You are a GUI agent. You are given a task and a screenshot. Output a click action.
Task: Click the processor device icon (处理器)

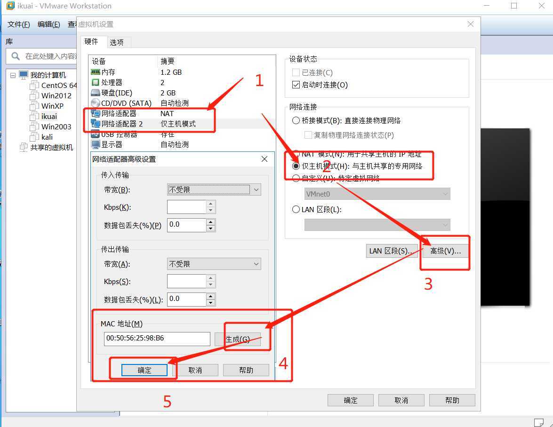pos(95,82)
